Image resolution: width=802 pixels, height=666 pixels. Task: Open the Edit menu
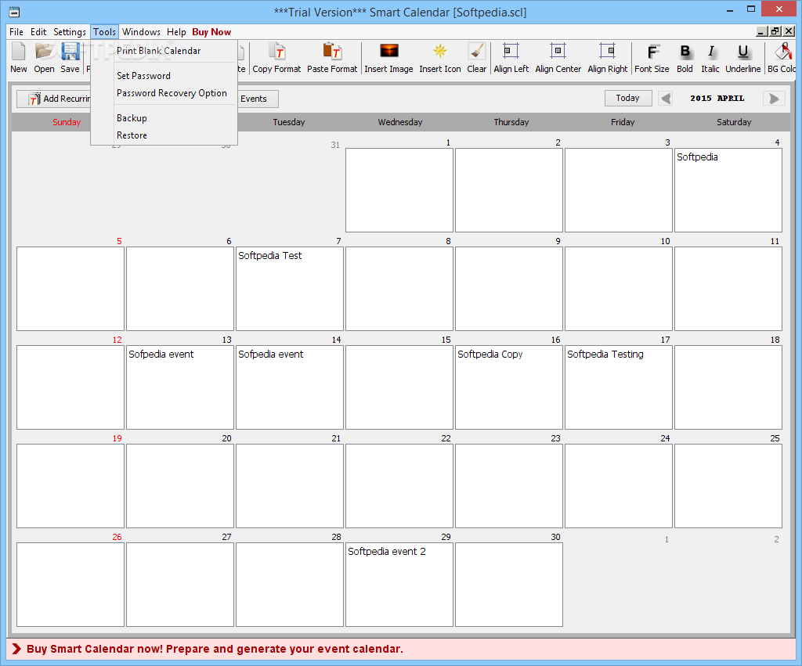click(x=38, y=31)
